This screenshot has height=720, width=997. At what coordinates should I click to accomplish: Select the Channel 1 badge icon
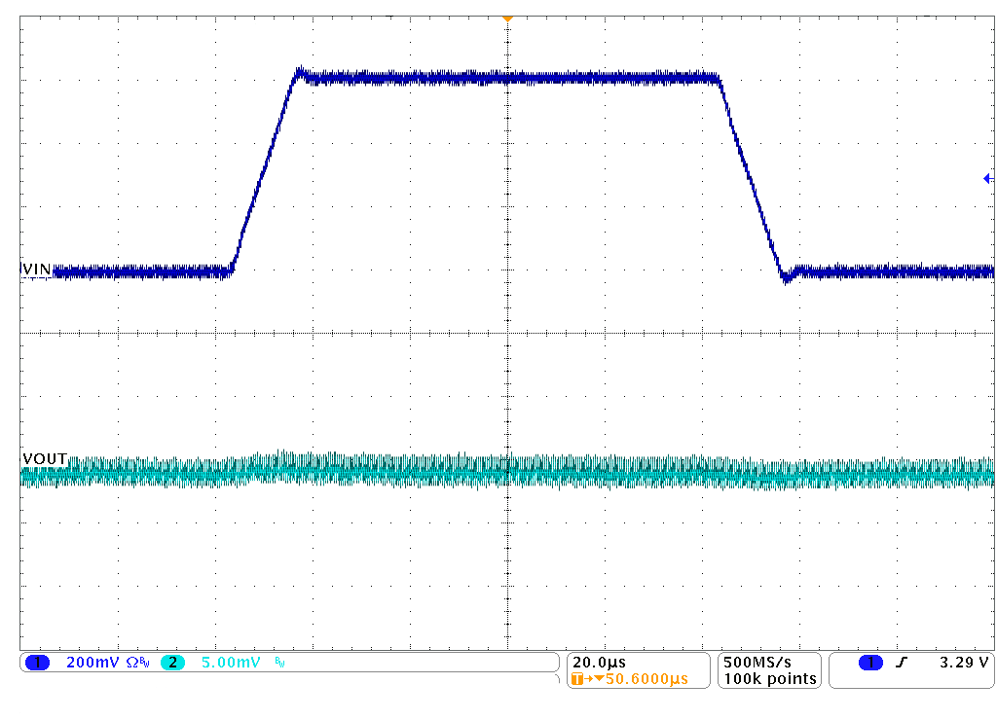pyautogui.click(x=37, y=661)
